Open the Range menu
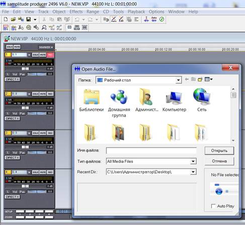The width and height of the screenshot is (245, 225). pyautogui.click(x=93, y=12)
